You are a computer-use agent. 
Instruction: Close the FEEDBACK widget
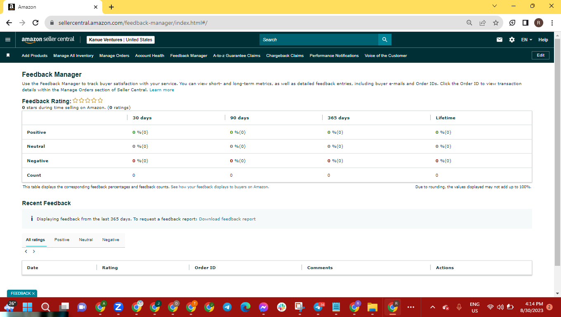[34, 293]
